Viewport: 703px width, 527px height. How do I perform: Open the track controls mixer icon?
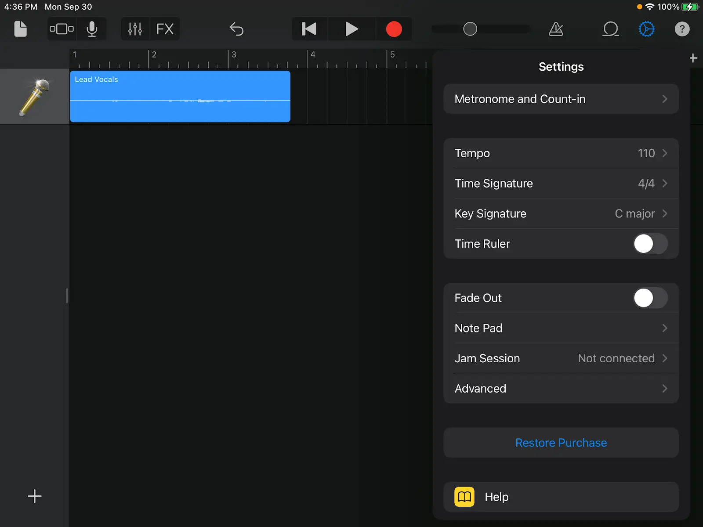tap(135, 29)
